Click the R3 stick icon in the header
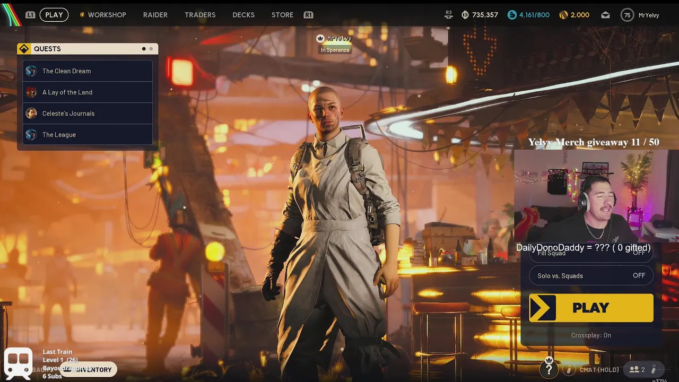This screenshot has width=679, height=382. 449,15
